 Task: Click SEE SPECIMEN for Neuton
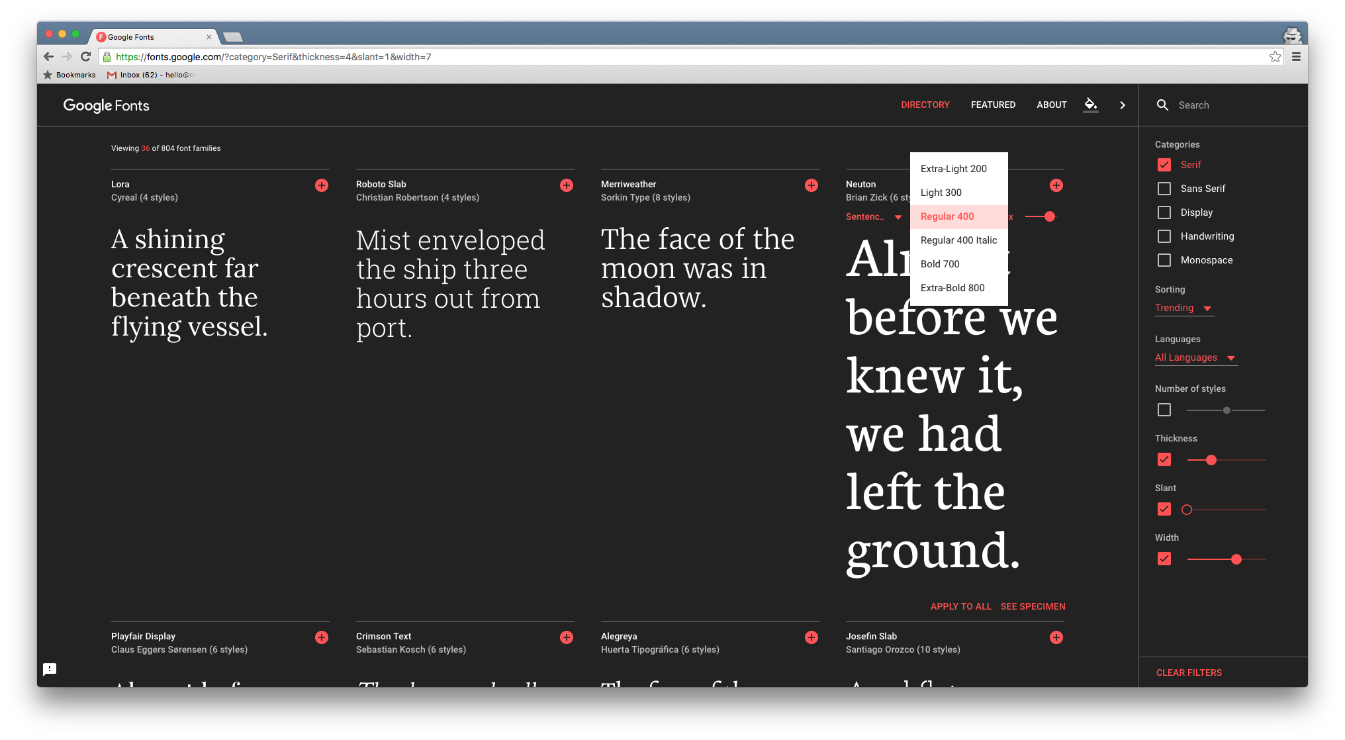click(1033, 606)
